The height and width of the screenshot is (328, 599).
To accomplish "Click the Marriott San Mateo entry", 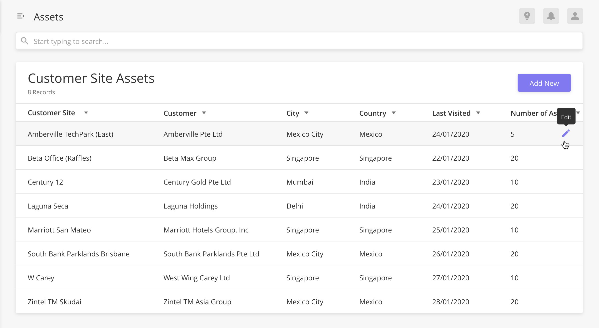I will (59, 230).
